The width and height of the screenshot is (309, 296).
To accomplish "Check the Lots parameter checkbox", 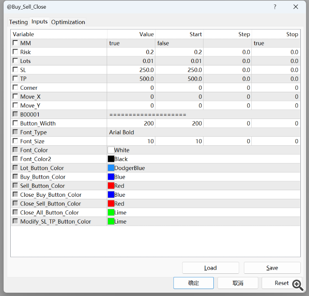I will [x=15, y=61].
